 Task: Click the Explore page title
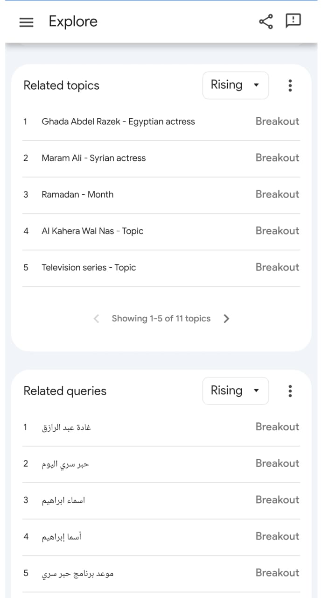point(73,21)
